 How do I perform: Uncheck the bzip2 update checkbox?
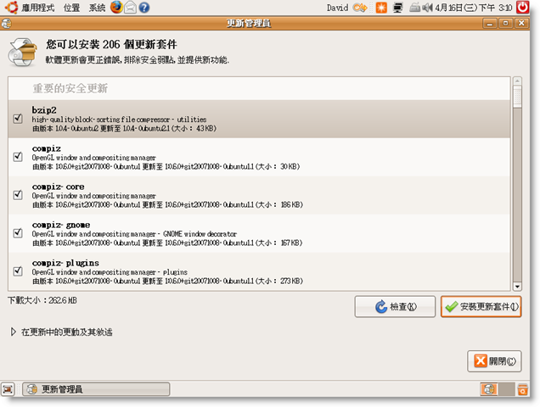(18, 119)
